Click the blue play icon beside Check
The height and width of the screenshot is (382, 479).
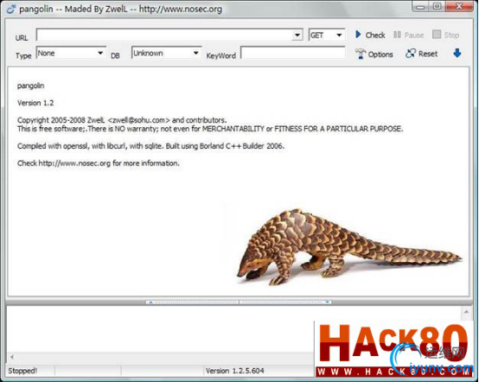(358, 35)
